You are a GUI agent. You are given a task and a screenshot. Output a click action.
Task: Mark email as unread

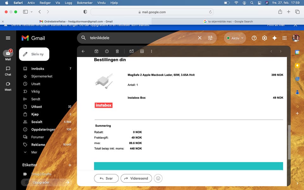[131, 51]
